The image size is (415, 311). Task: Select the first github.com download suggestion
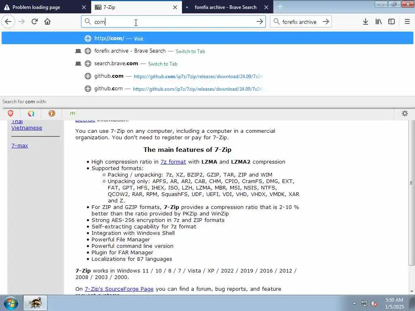[x=207, y=76]
